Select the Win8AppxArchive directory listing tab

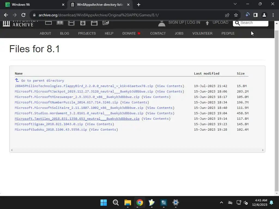tap(100, 5)
